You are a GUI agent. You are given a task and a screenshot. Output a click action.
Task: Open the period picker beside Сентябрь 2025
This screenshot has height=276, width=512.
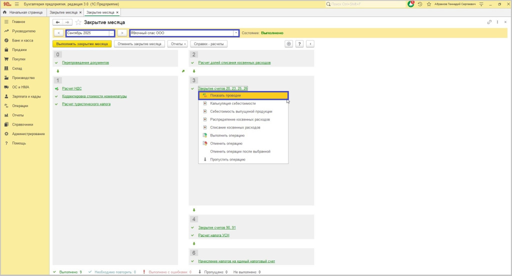111,33
